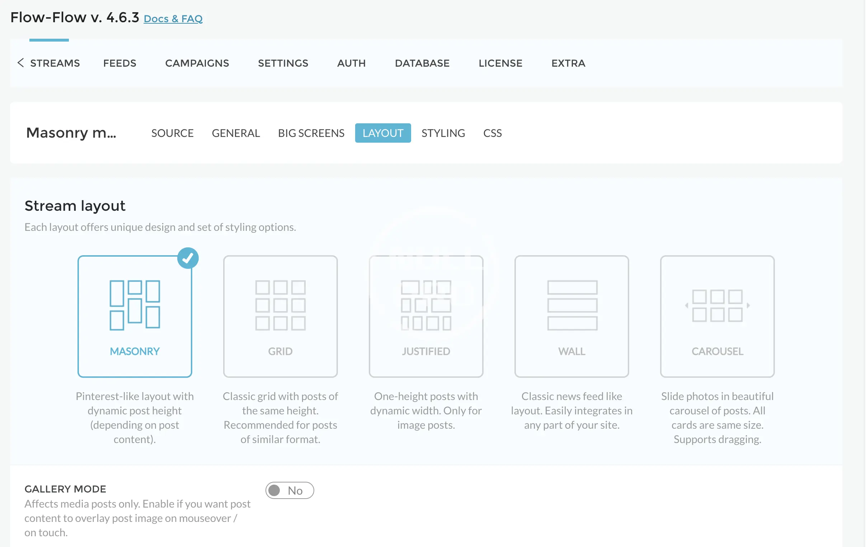Viewport: 866px width, 547px height.
Task: Click the checkmark badge on Masonry card
Action: point(188,258)
